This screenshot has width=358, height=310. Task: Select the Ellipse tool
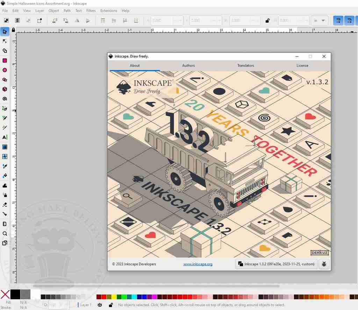[5, 70]
